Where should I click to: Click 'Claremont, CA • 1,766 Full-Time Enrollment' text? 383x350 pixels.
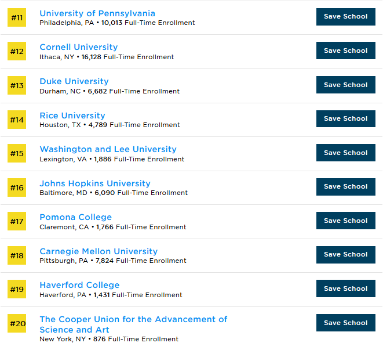click(113, 228)
